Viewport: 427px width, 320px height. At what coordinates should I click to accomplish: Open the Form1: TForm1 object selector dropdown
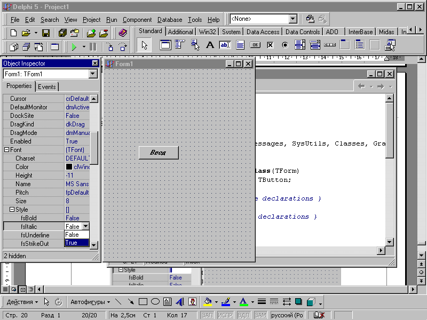(x=93, y=74)
